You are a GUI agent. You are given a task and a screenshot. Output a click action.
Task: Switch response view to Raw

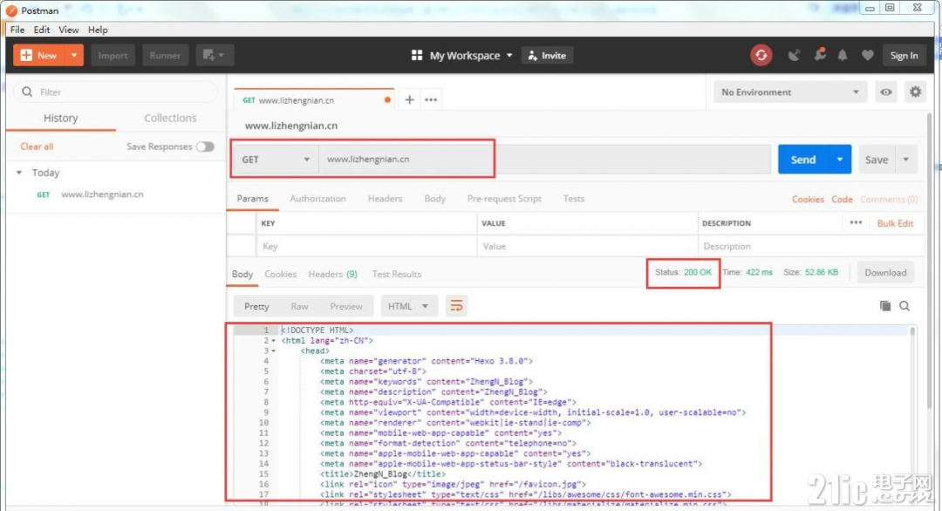tap(299, 306)
